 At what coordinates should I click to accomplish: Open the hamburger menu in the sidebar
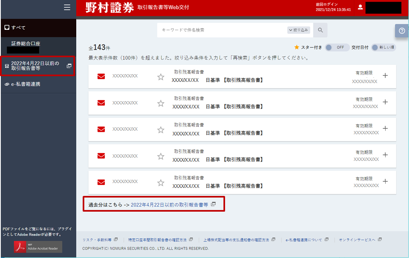[x=67, y=7]
